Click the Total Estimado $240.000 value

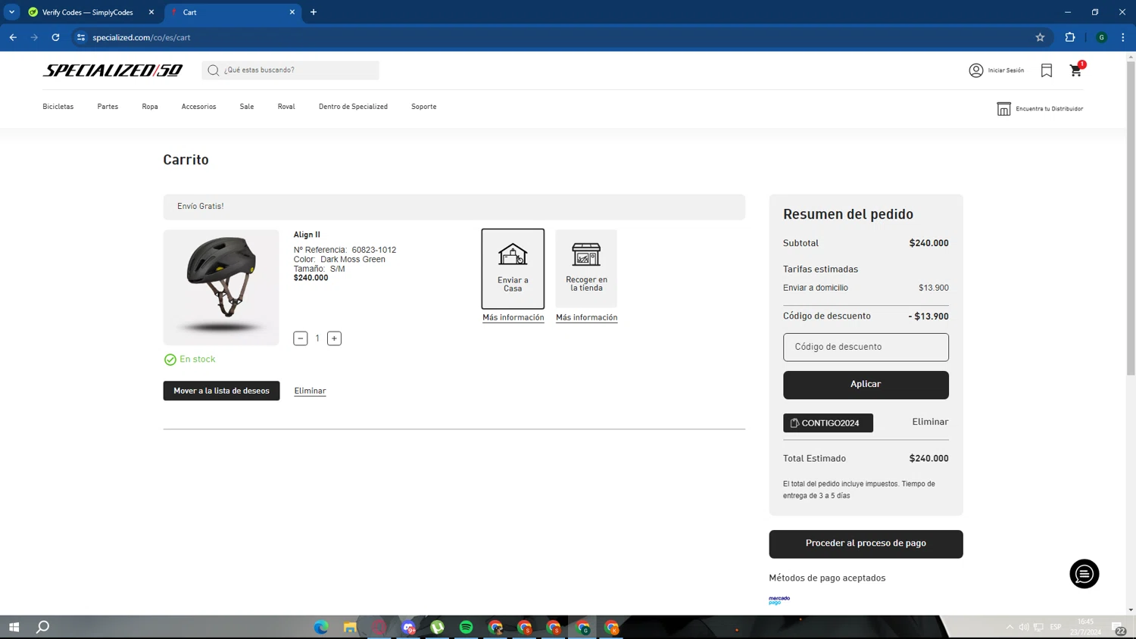click(x=928, y=459)
